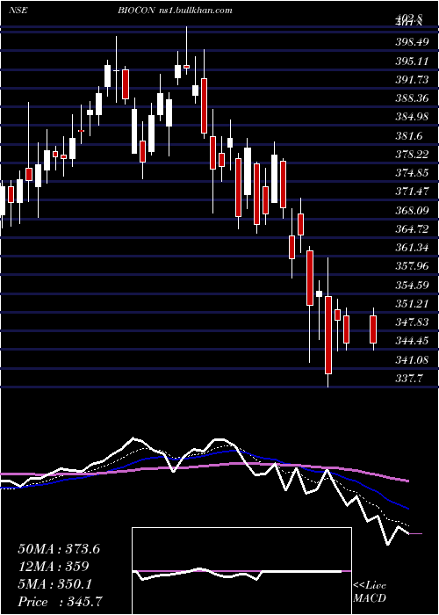Click the BIOCON ns1.bullkhan.com title

175,11
